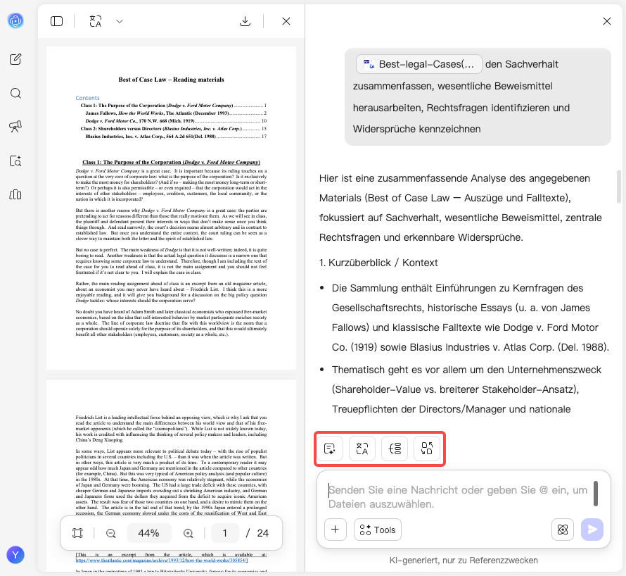Focus the message input field
Viewport: 626px width, 576px height.
pos(459,497)
